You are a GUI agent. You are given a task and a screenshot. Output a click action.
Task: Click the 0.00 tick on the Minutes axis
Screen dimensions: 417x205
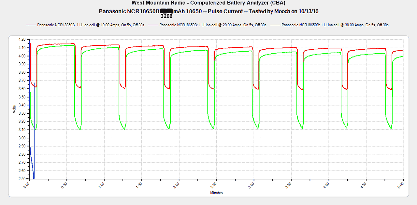pyautogui.click(x=27, y=185)
